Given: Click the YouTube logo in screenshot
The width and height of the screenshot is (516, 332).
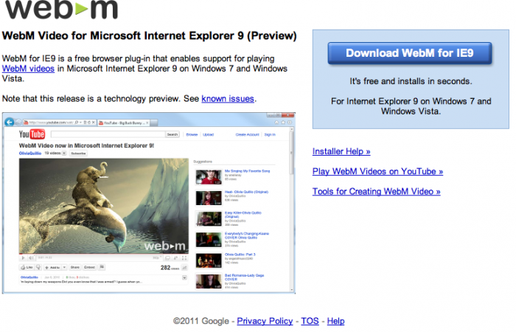Looking at the screenshot, I should pyautogui.click(x=33, y=134).
